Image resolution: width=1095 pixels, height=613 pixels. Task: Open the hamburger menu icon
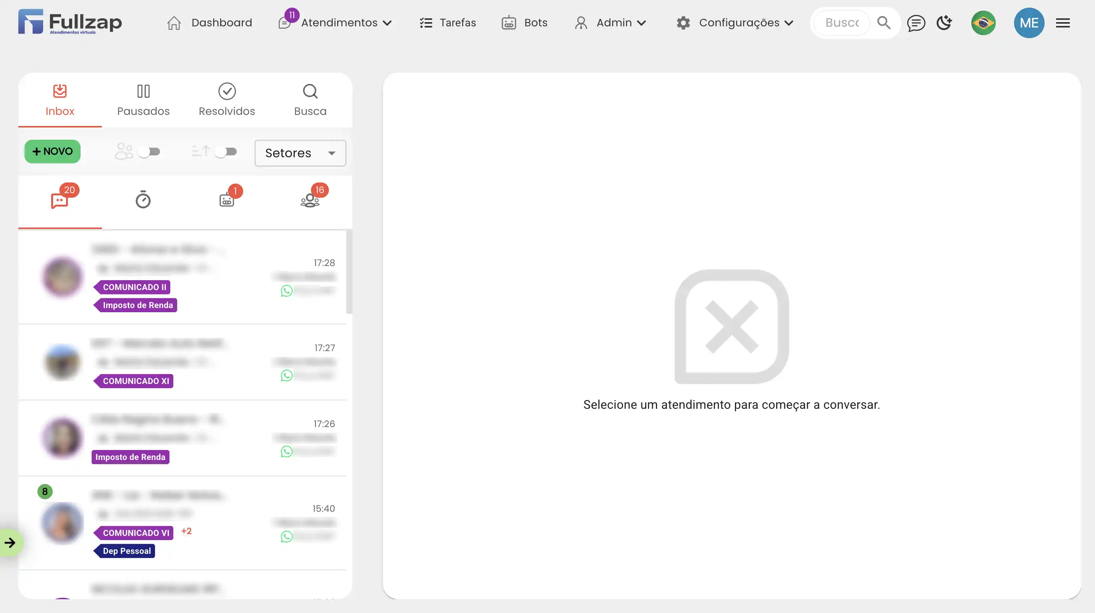[x=1063, y=23]
